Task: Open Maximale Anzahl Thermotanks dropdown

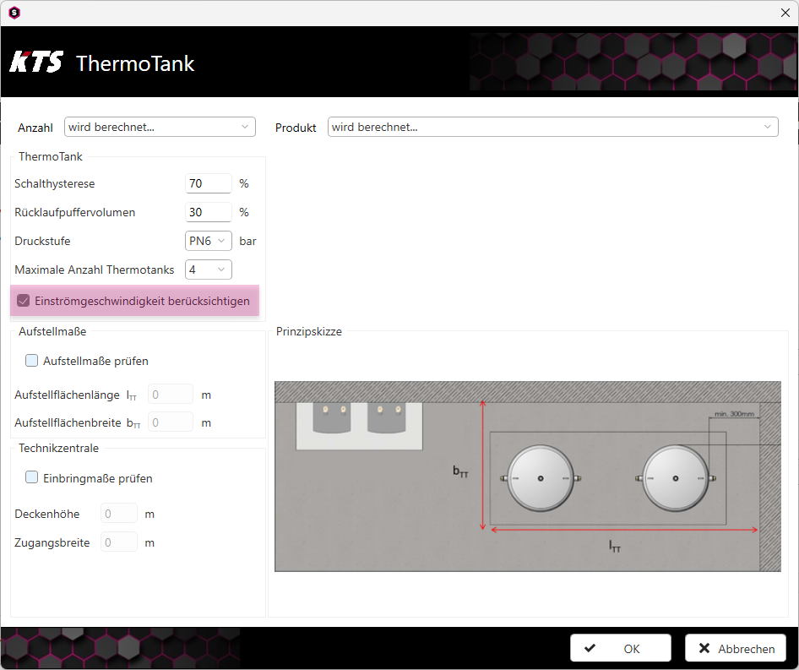Action: coord(209,270)
